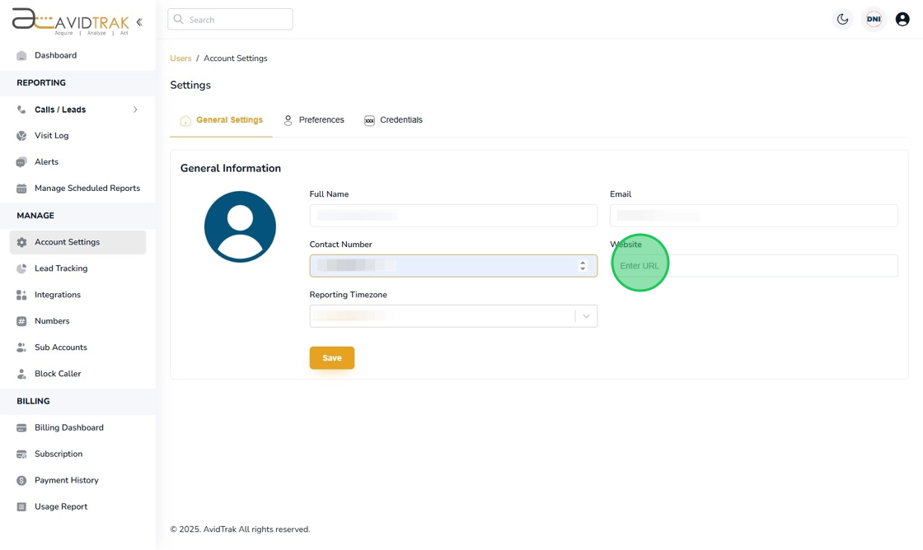923x550 pixels.
Task: Click the Full Name input field
Action: tap(453, 215)
